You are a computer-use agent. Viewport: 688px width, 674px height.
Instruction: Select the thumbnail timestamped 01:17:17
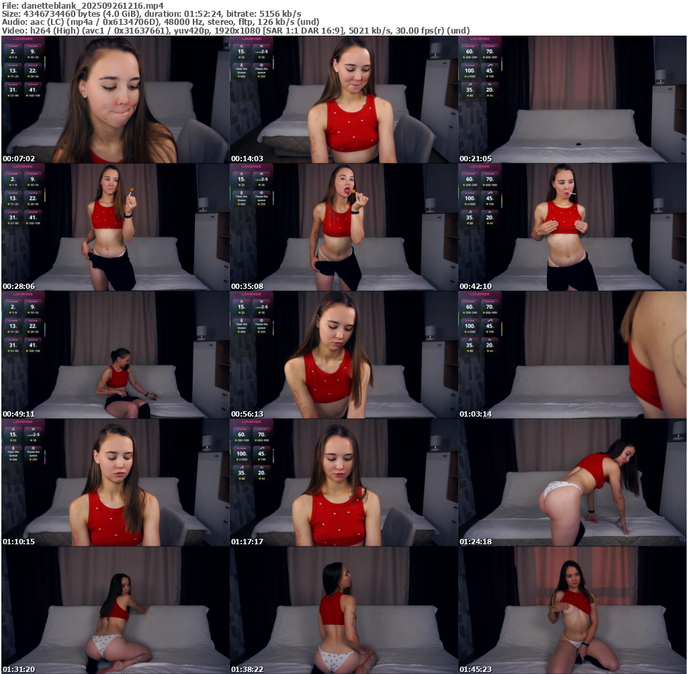pos(343,482)
